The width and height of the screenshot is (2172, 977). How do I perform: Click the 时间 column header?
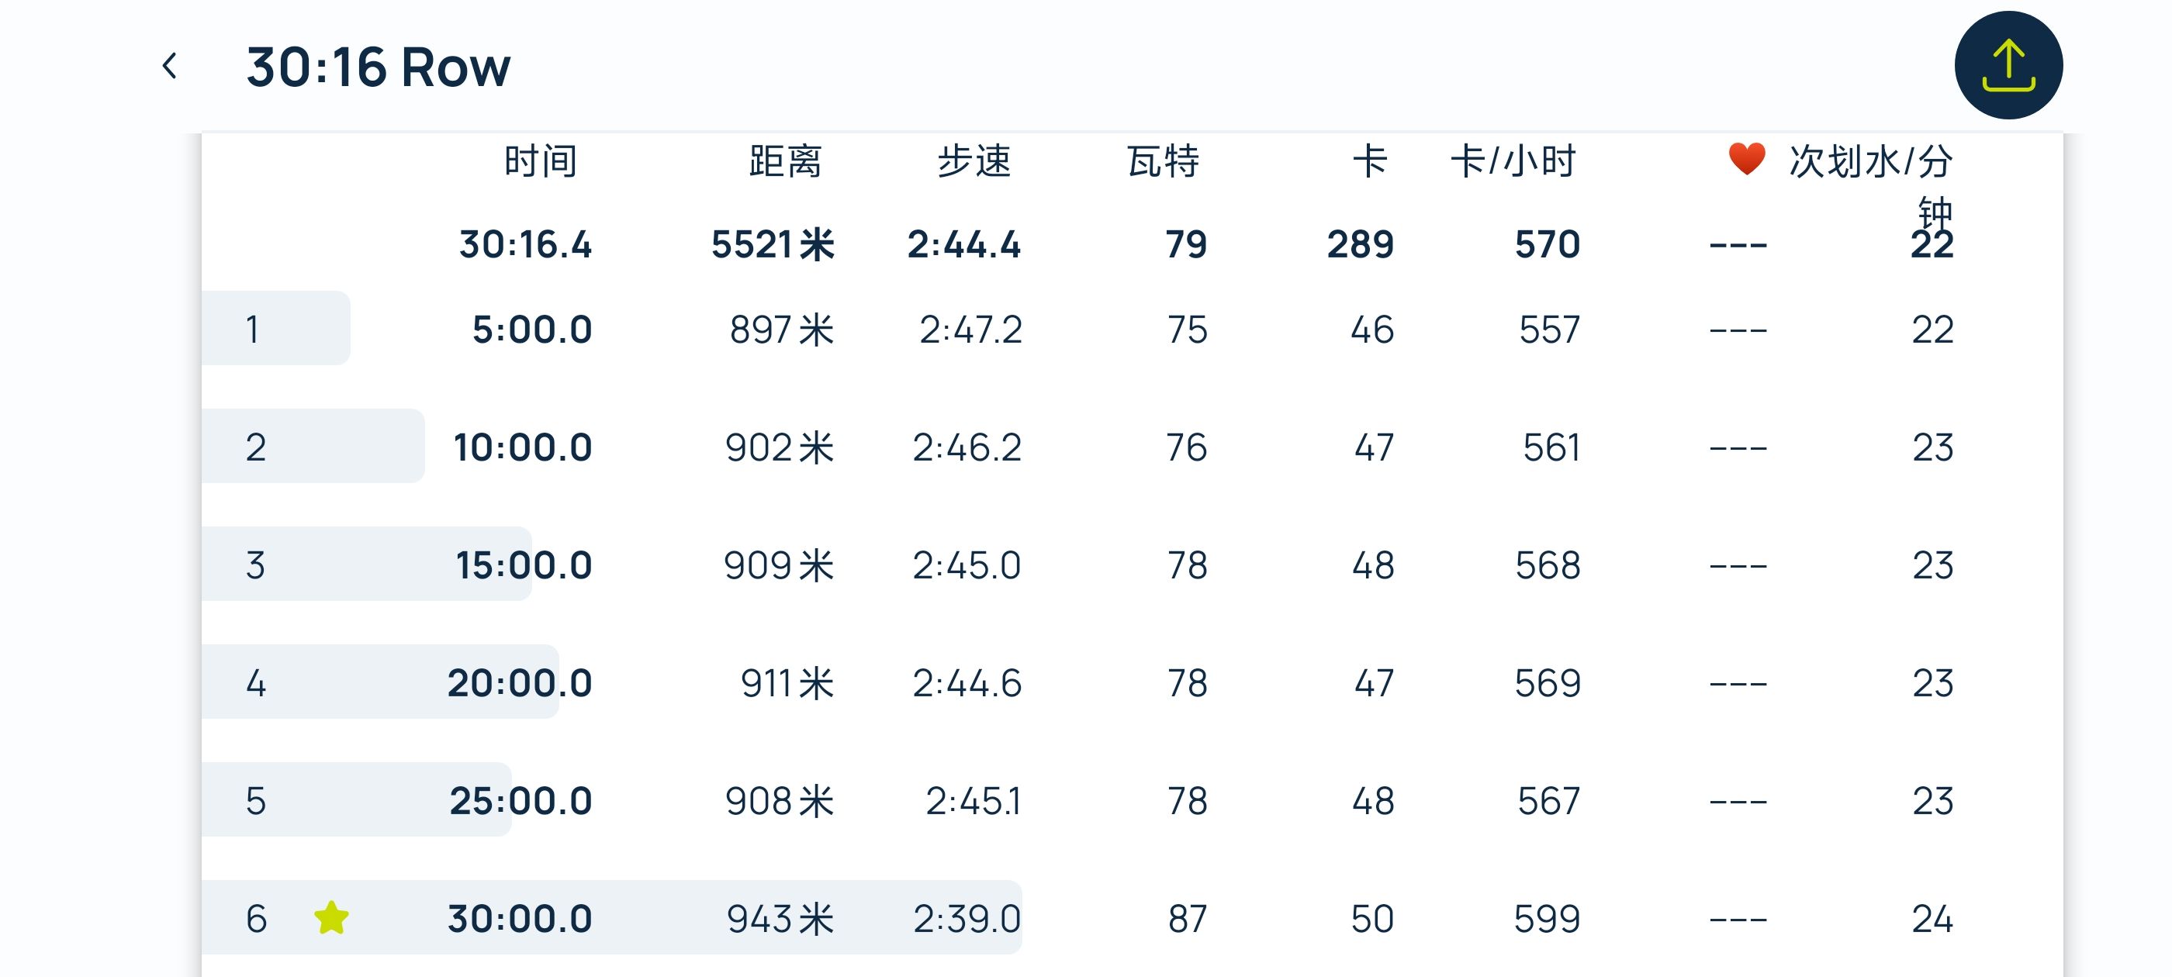click(541, 161)
